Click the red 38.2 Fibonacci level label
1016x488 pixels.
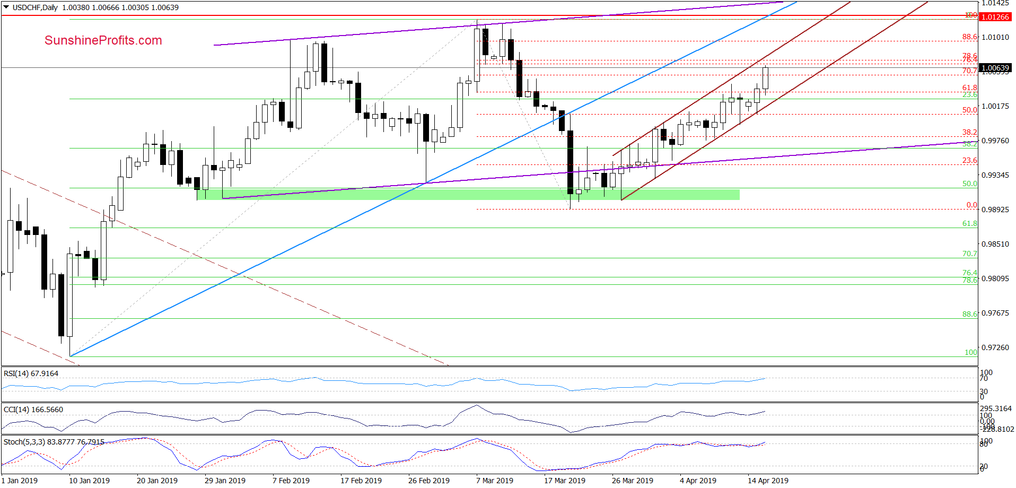[x=970, y=132]
